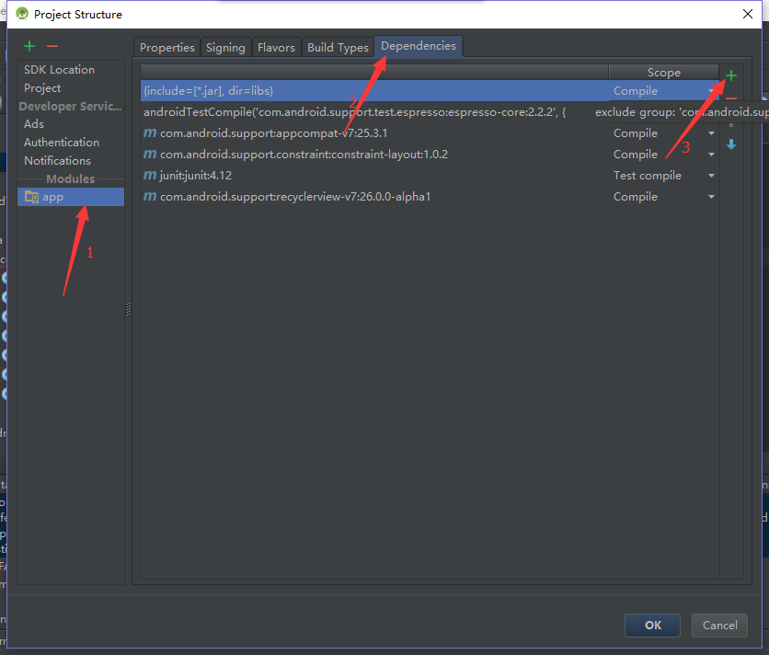Image resolution: width=769 pixels, height=655 pixels.
Task: Open Notifications developer service
Action: pos(57,160)
